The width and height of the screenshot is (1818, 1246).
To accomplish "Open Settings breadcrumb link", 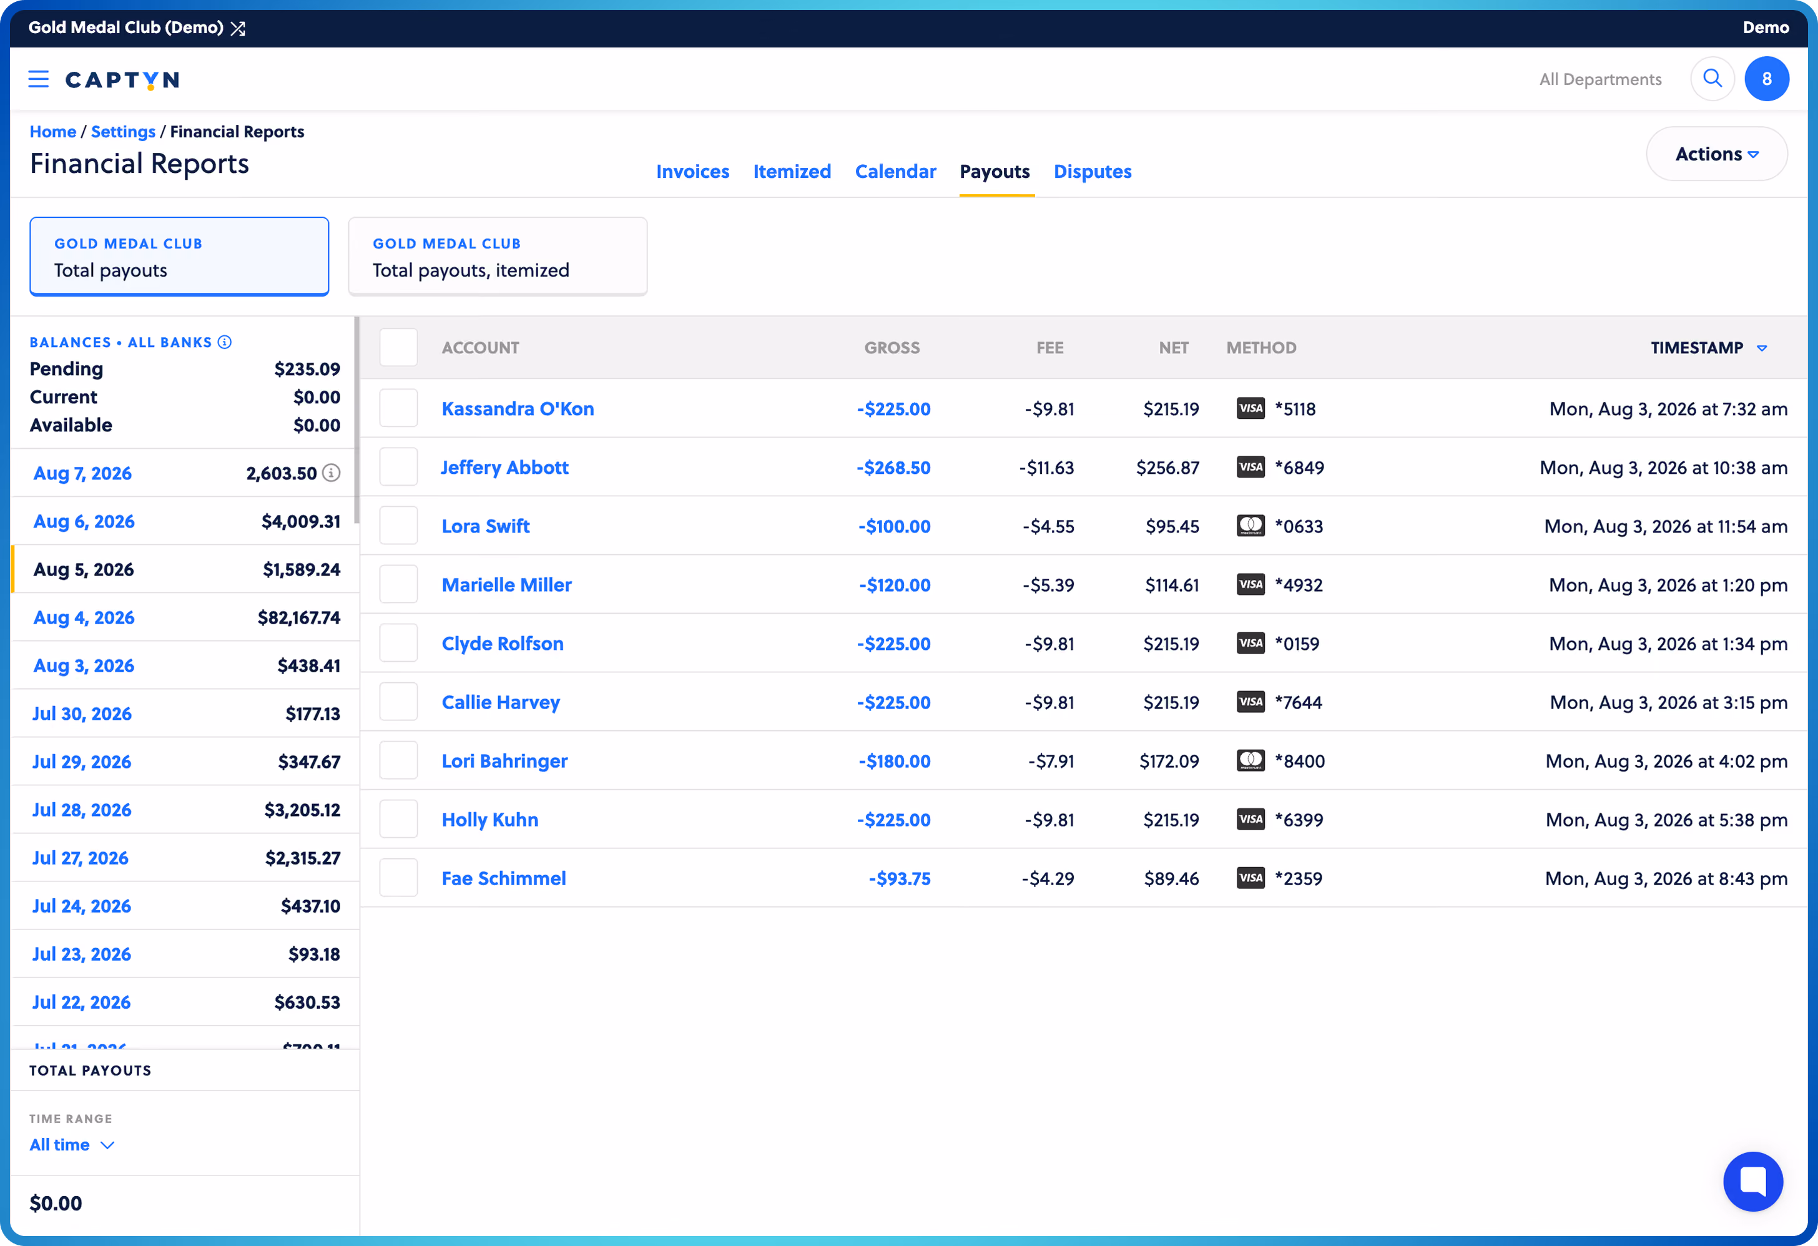I will point(123,132).
